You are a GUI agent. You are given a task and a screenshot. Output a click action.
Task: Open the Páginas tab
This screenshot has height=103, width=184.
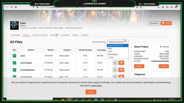click(x=75, y=35)
